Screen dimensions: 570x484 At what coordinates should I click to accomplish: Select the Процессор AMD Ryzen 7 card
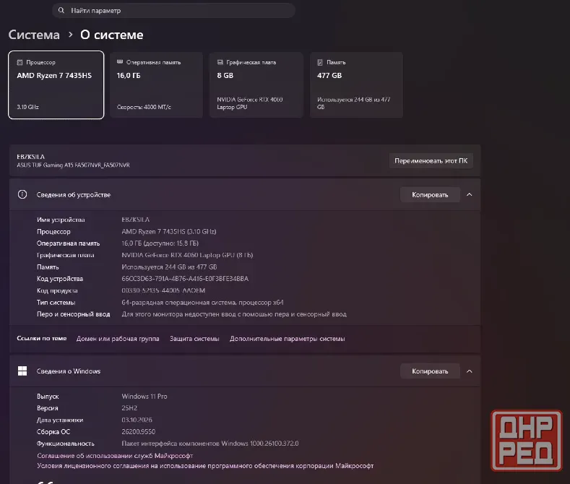56,85
